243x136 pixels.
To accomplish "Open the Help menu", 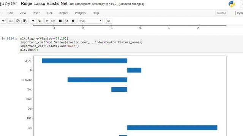I will click(96, 13).
